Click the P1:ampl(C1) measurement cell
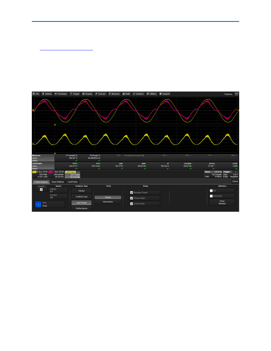This screenshot has height=351, width=271. coord(66,158)
